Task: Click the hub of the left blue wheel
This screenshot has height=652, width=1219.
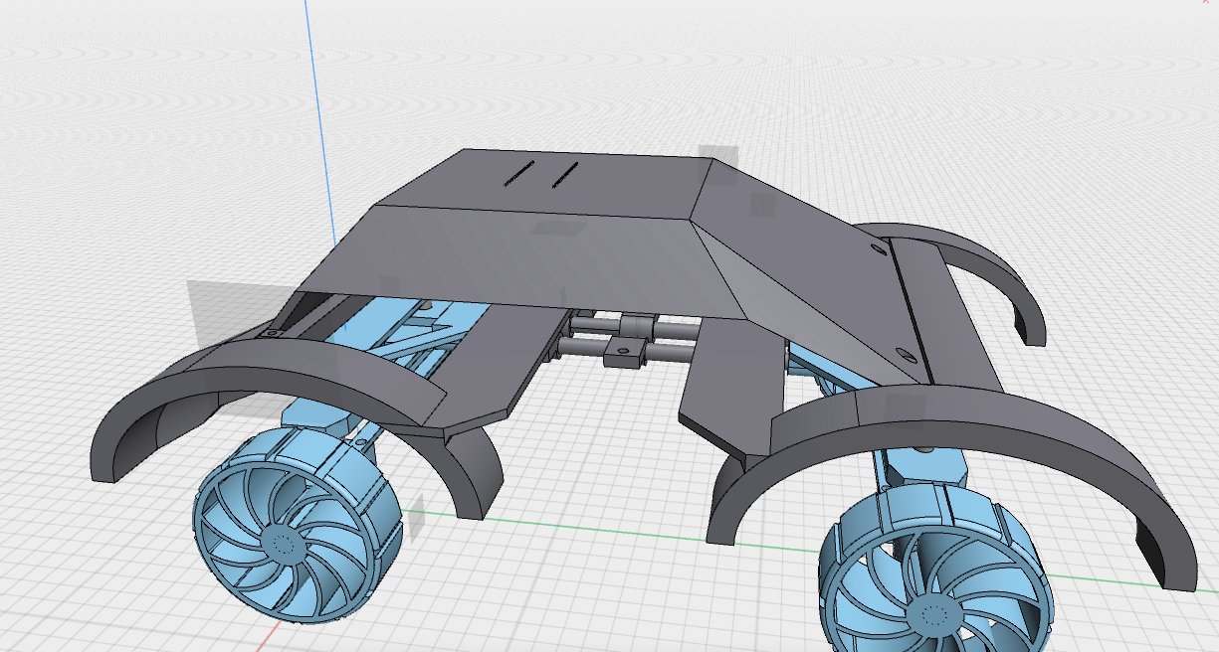Action: click(x=282, y=544)
